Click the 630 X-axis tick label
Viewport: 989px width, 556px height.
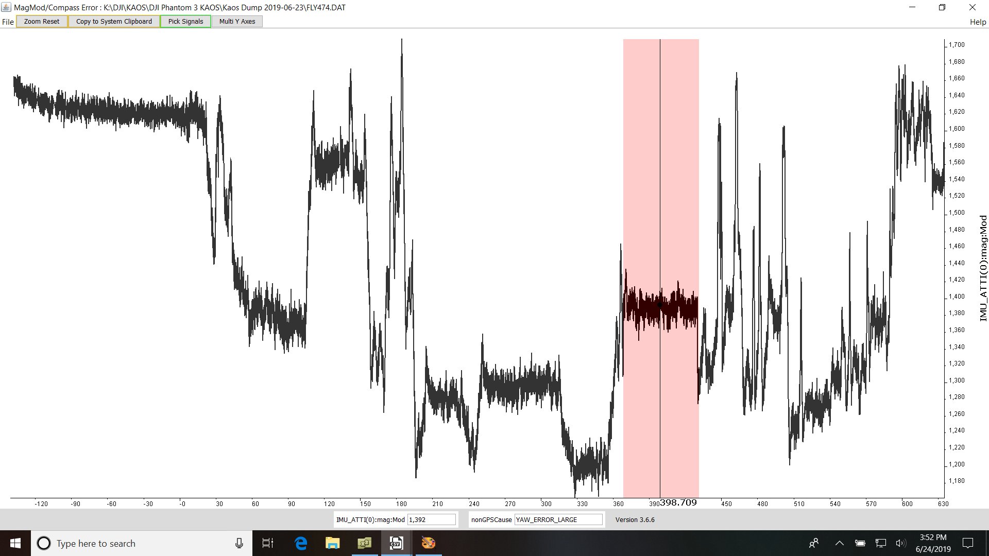pyautogui.click(x=943, y=504)
